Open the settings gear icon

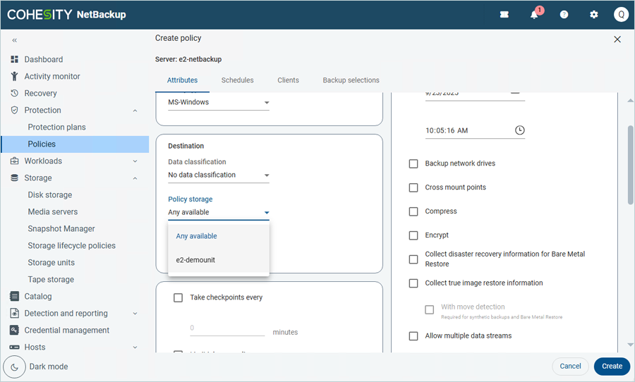tap(593, 15)
